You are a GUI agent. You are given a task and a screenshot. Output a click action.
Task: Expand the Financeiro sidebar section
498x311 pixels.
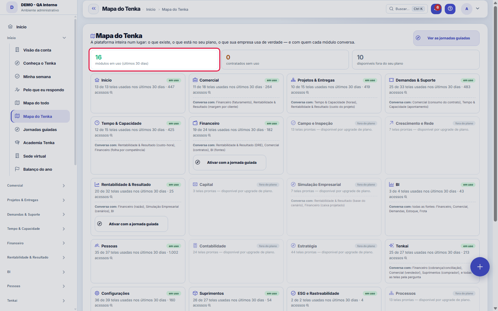[x=64, y=243]
